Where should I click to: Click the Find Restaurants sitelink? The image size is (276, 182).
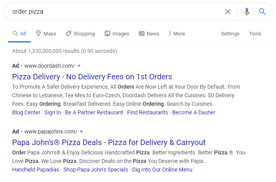148,112
